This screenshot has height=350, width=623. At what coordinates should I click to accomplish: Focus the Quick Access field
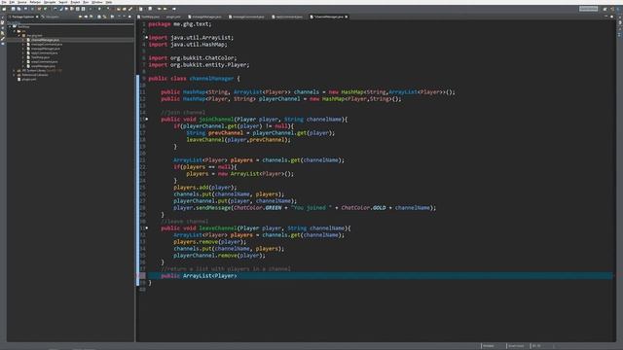[x=588, y=9]
